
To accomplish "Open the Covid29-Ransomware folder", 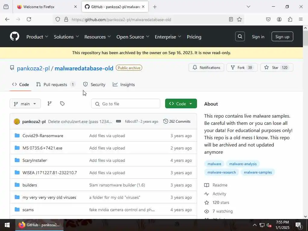I will coord(43,136).
